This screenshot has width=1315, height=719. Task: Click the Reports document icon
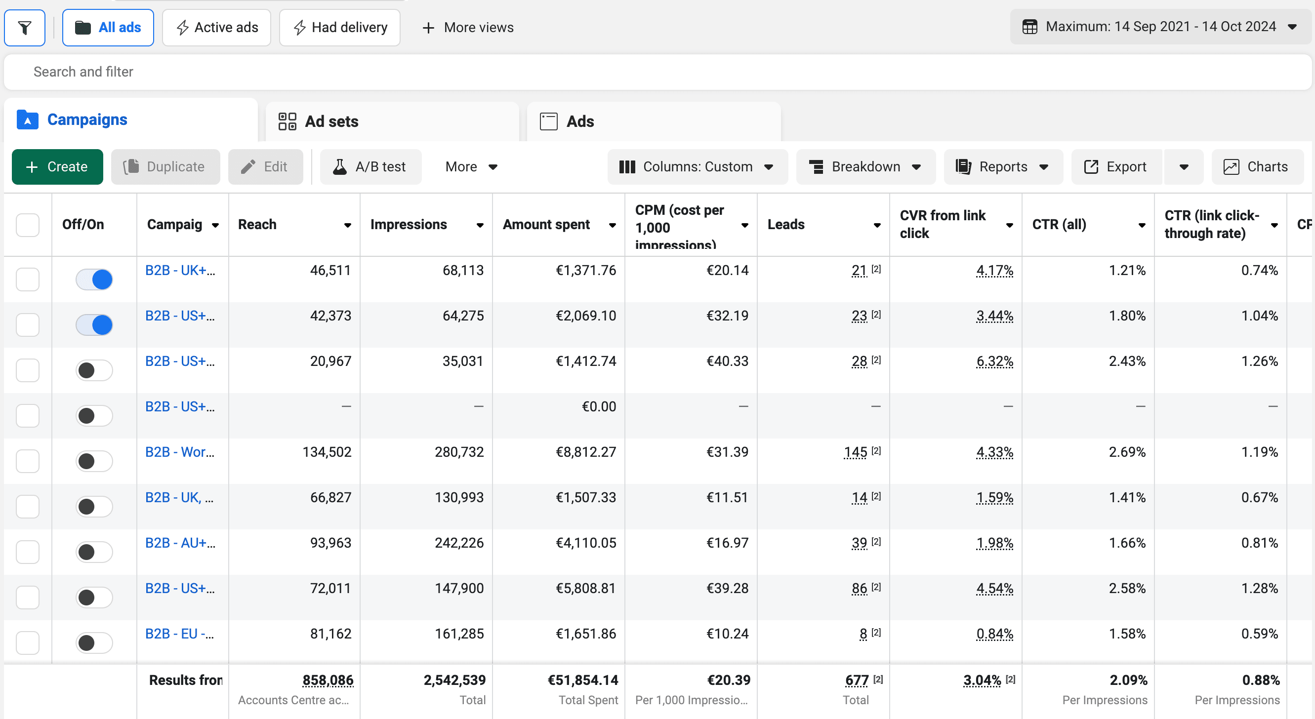pos(963,167)
